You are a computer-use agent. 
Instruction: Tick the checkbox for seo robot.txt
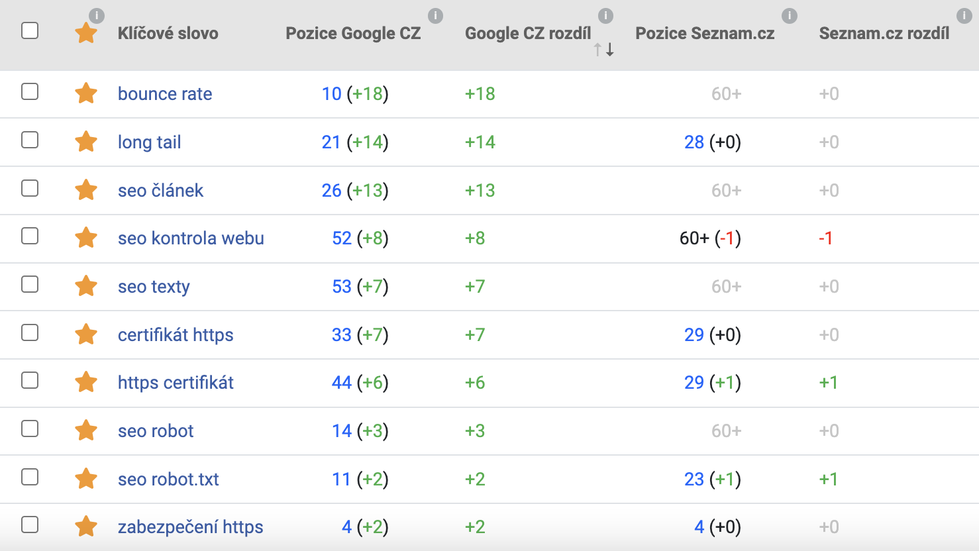click(x=30, y=477)
